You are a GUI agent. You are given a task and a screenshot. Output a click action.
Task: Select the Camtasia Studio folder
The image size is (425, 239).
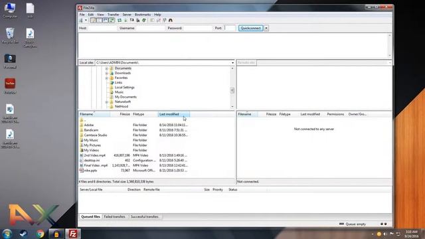tap(96, 135)
